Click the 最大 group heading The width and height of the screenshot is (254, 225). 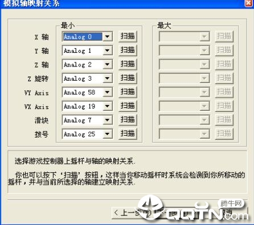(x=164, y=26)
